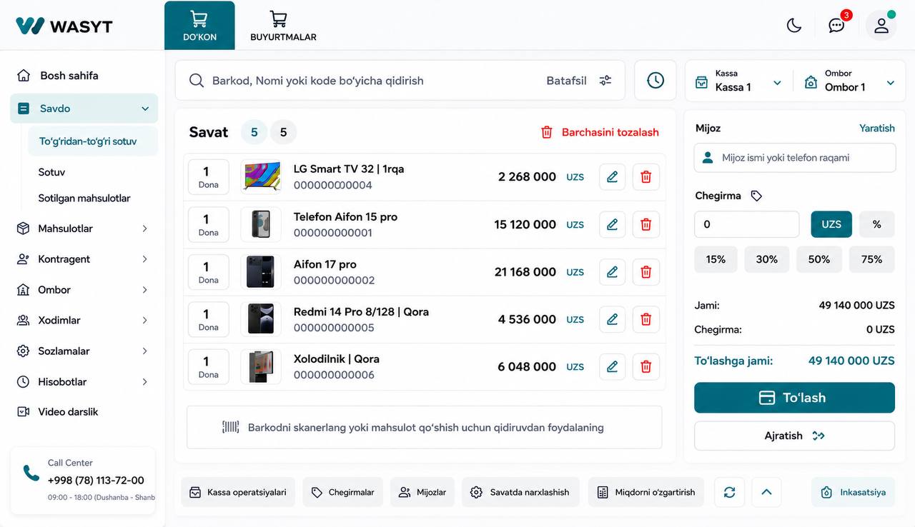This screenshot has width=915, height=527.
Task: Delete Aifon 17 pro from the cart
Action: 646,272
